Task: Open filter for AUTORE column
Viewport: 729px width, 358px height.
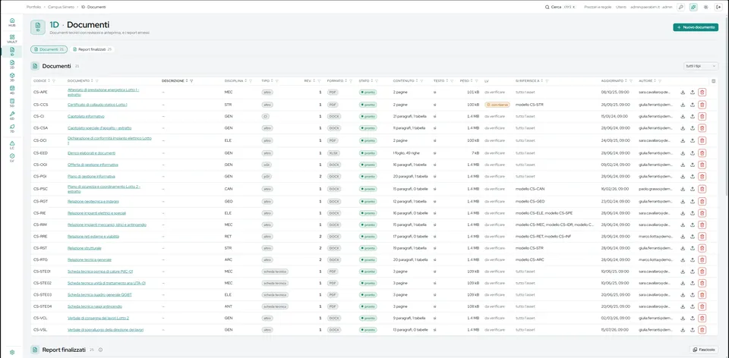Action: (660, 81)
